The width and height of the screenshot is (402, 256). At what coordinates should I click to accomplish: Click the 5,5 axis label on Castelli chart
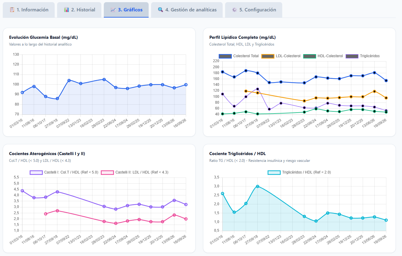(17, 178)
